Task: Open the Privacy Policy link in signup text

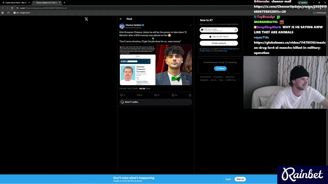Action: click(205, 51)
